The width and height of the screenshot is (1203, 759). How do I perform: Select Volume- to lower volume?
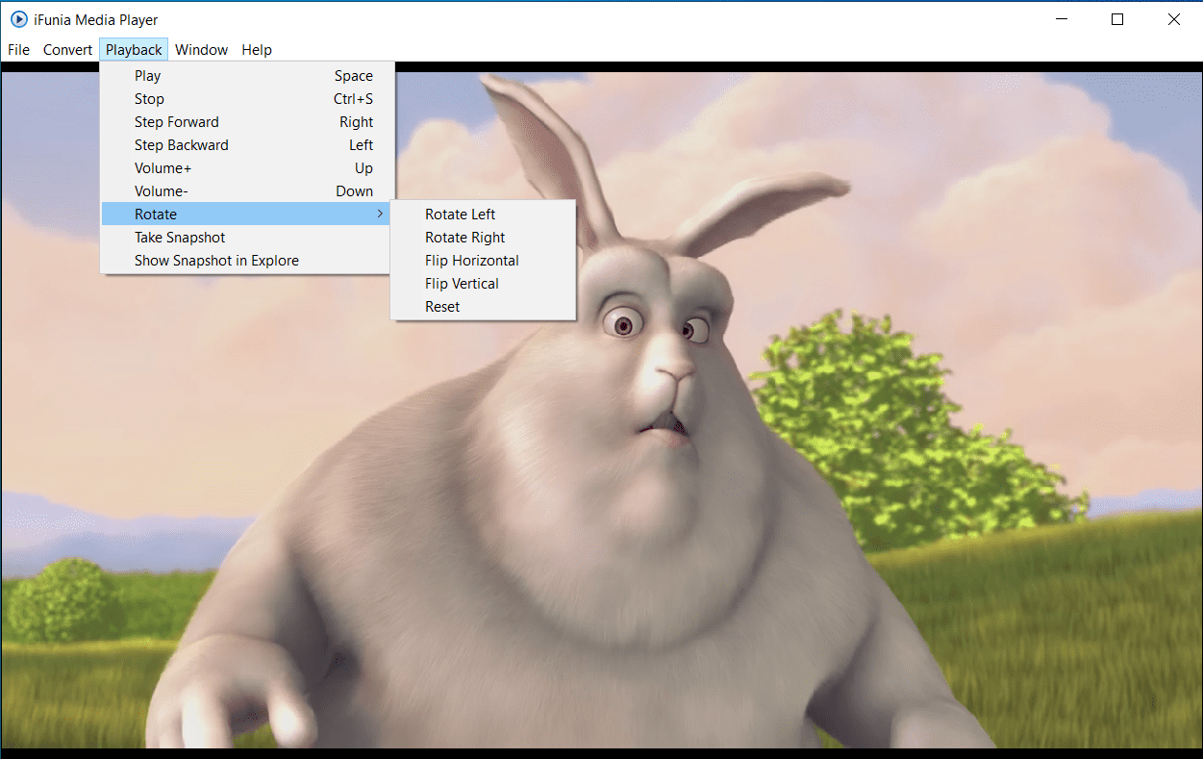[245, 191]
